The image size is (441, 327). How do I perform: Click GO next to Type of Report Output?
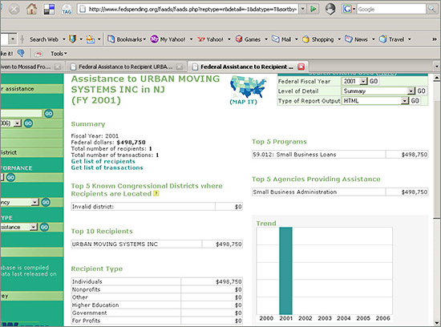coord(415,101)
